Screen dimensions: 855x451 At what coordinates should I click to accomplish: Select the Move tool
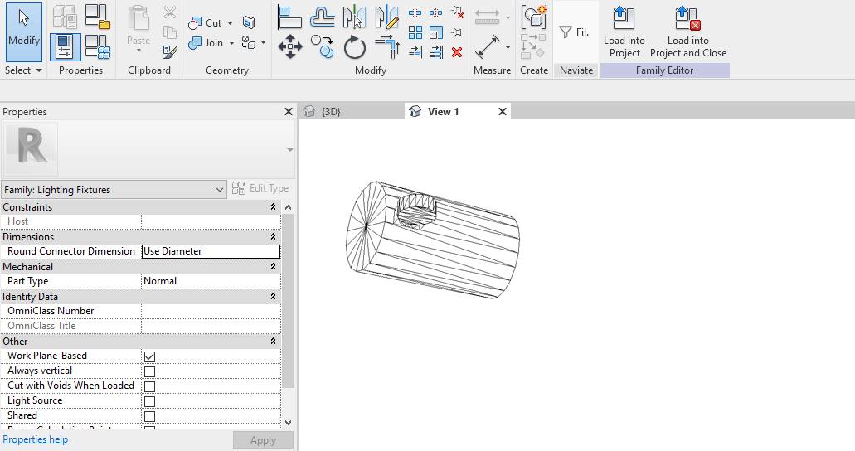click(x=290, y=47)
